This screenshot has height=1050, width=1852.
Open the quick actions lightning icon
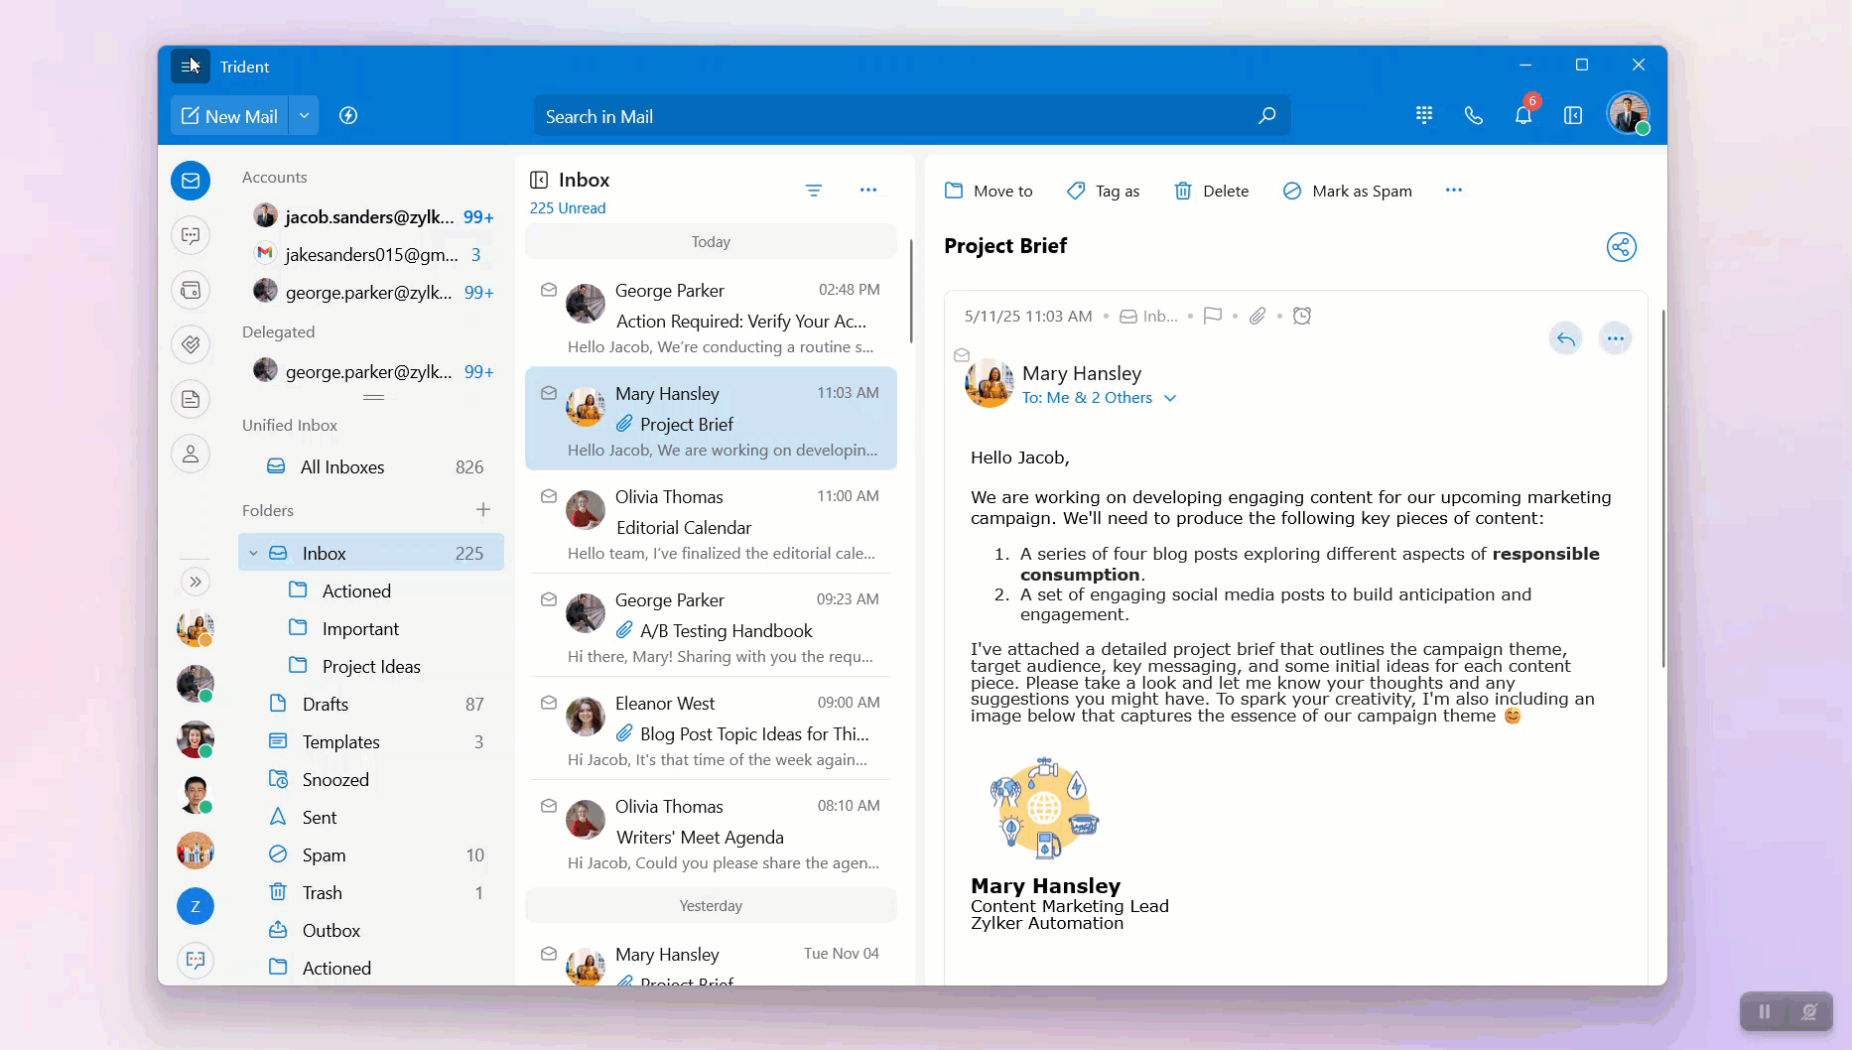click(348, 116)
